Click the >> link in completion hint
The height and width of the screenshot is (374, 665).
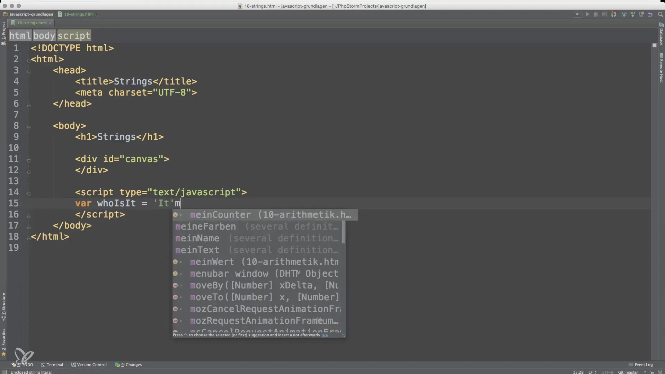[325, 335]
